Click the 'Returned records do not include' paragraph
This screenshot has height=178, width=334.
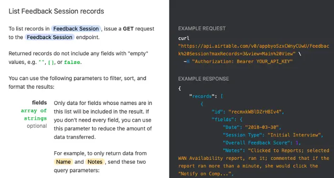click(x=78, y=58)
